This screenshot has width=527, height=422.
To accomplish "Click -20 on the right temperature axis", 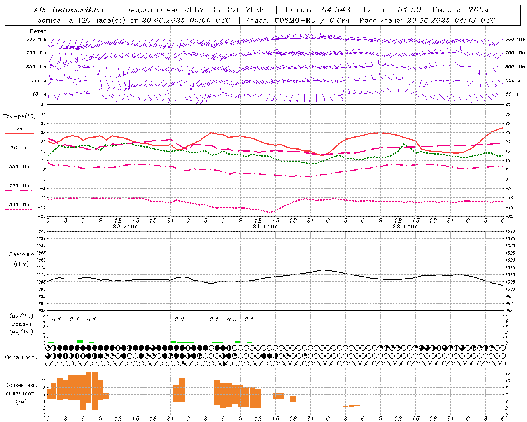I will pyautogui.click(x=509, y=216).
